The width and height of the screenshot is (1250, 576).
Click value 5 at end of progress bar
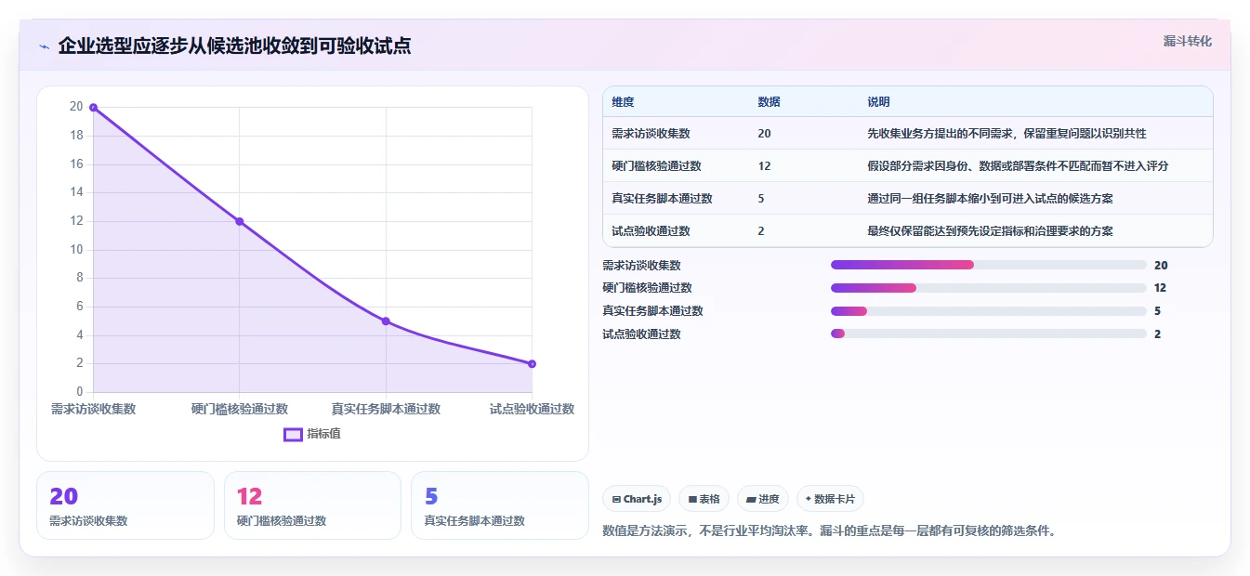pos(1158,311)
